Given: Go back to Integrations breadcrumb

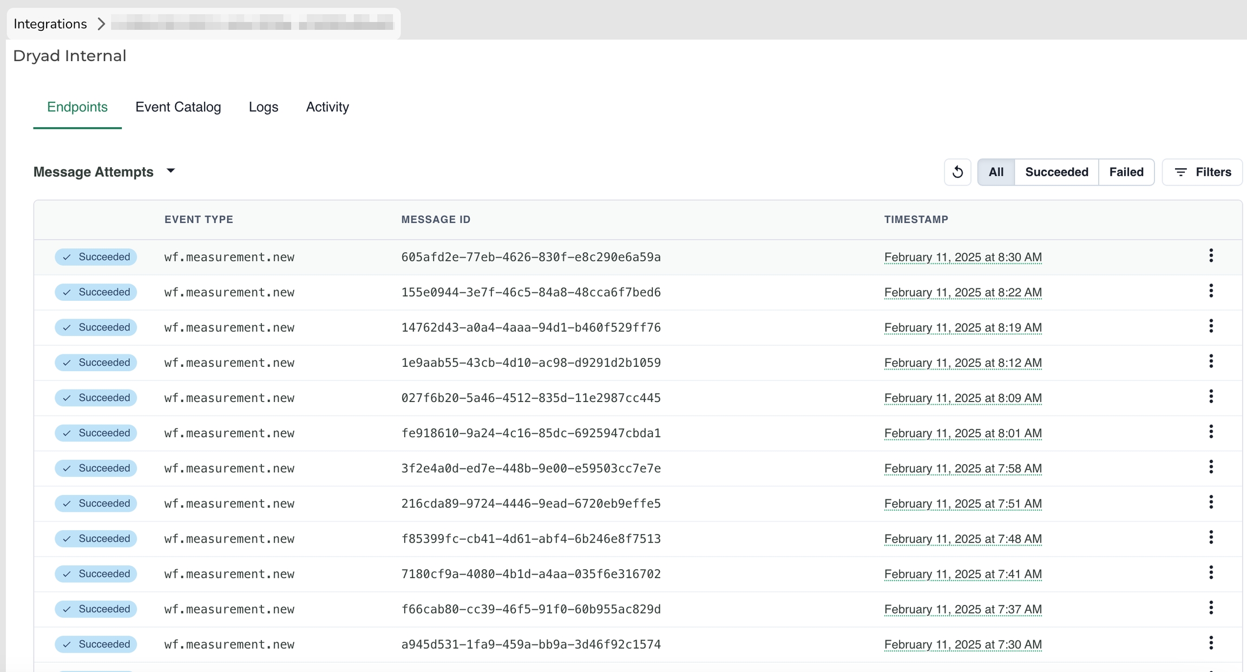Looking at the screenshot, I should pyautogui.click(x=50, y=24).
